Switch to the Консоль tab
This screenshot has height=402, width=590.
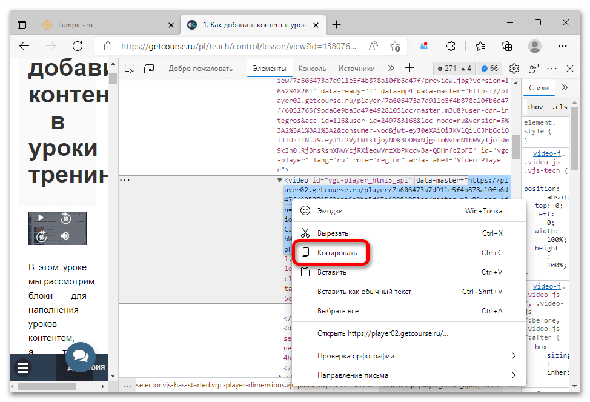312,69
